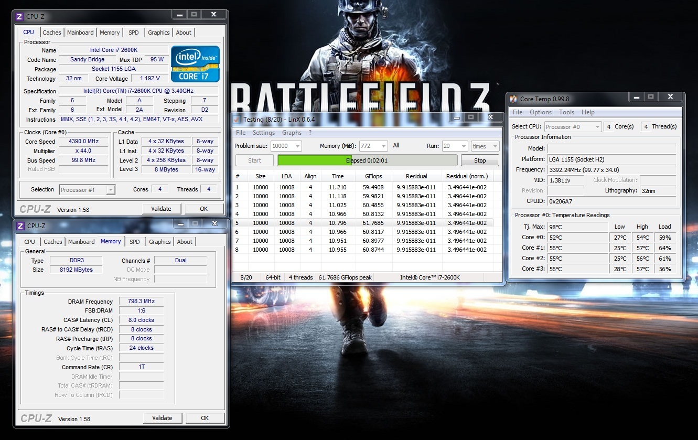The height and width of the screenshot is (440, 698).
Task: Sort LinX results by GFlops column
Action: tap(373, 176)
